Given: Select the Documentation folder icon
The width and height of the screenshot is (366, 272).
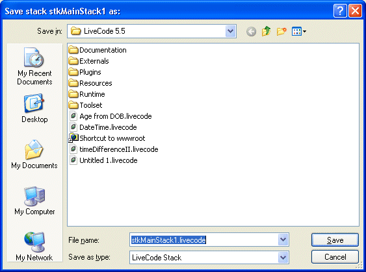Looking at the screenshot, I should pos(73,50).
